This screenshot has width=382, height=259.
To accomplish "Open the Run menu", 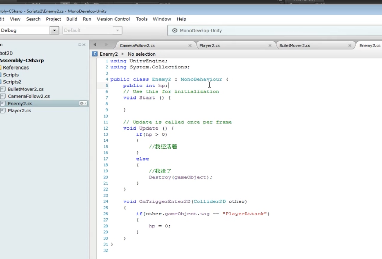I will (x=87, y=19).
